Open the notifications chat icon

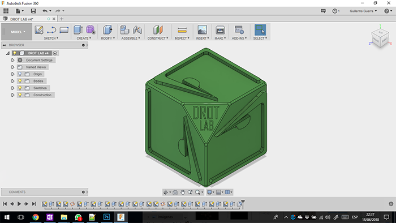pos(323,11)
